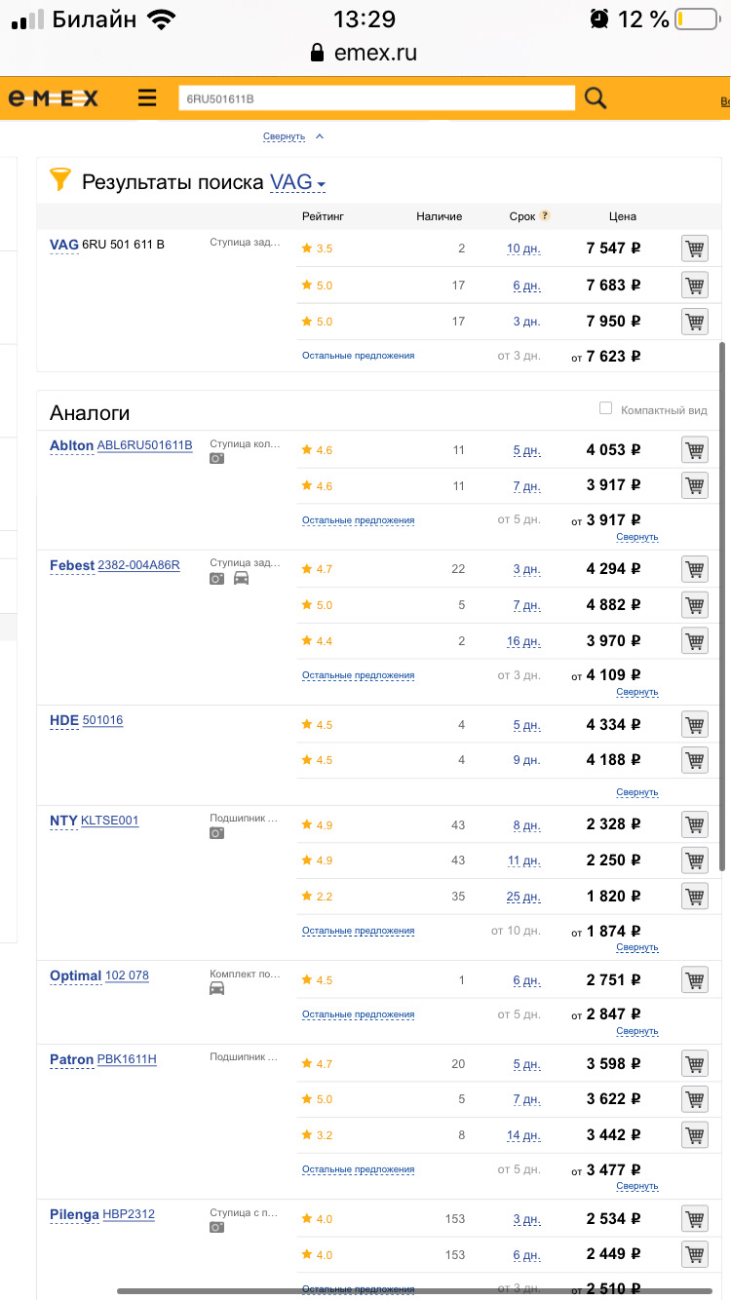Viewport: 731px width, 1300px height.
Task: Open the delivery time help question icon
Action: click(x=545, y=215)
